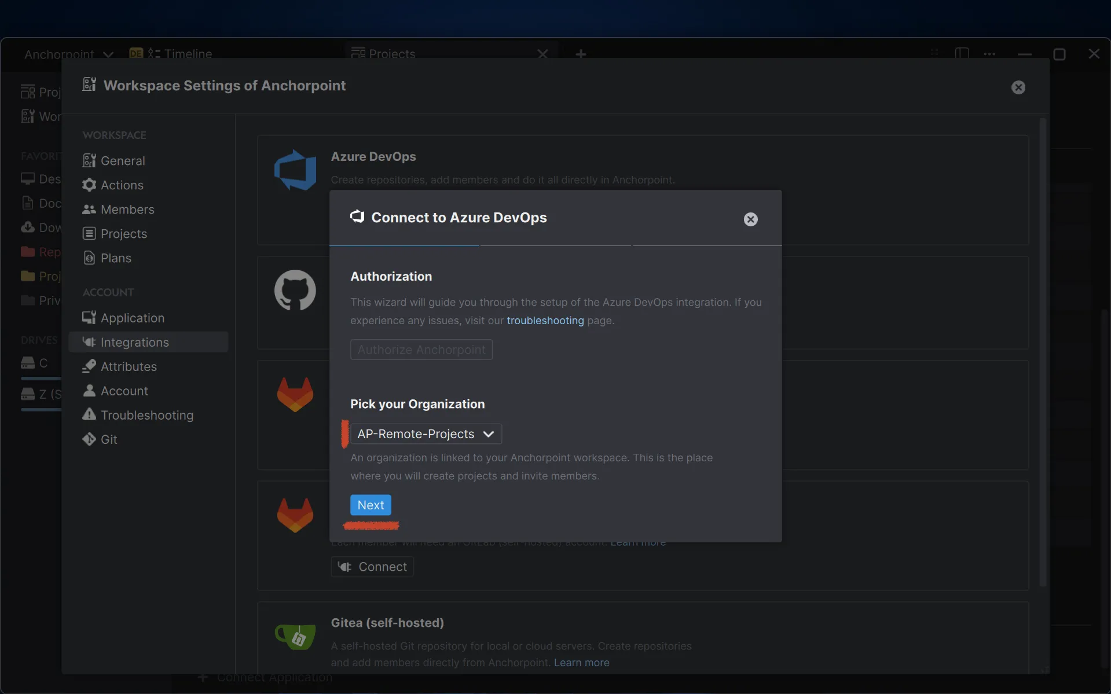Open the Documents favorite in main window
This screenshot has height=694, width=1111.
tap(41, 203)
